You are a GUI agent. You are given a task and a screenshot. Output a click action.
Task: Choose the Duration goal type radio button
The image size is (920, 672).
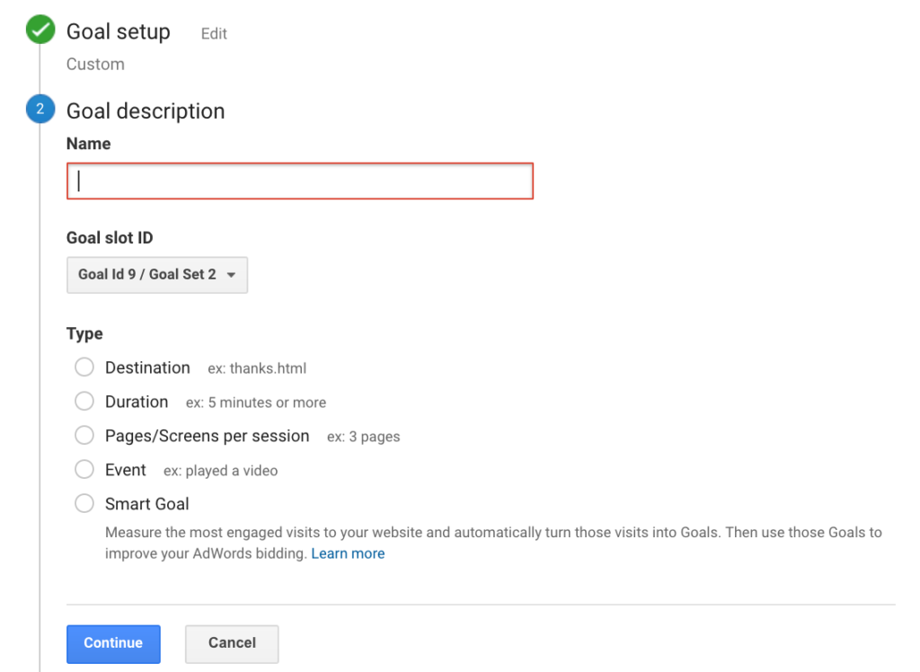click(x=84, y=402)
